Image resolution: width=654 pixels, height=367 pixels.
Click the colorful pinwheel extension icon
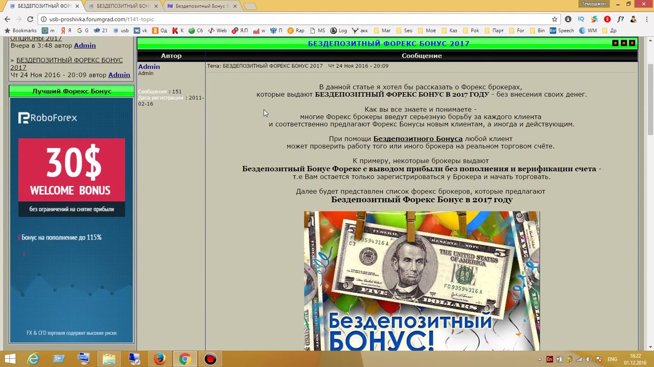click(x=594, y=19)
